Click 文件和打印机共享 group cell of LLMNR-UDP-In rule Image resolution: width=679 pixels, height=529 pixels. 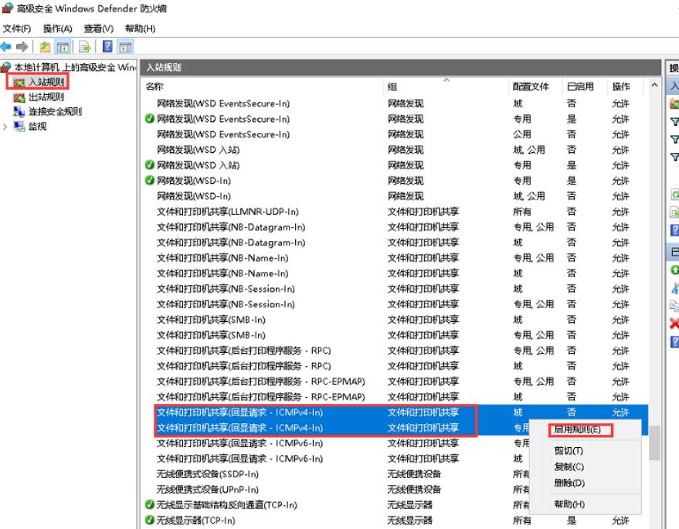pyautogui.click(x=423, y=212)
